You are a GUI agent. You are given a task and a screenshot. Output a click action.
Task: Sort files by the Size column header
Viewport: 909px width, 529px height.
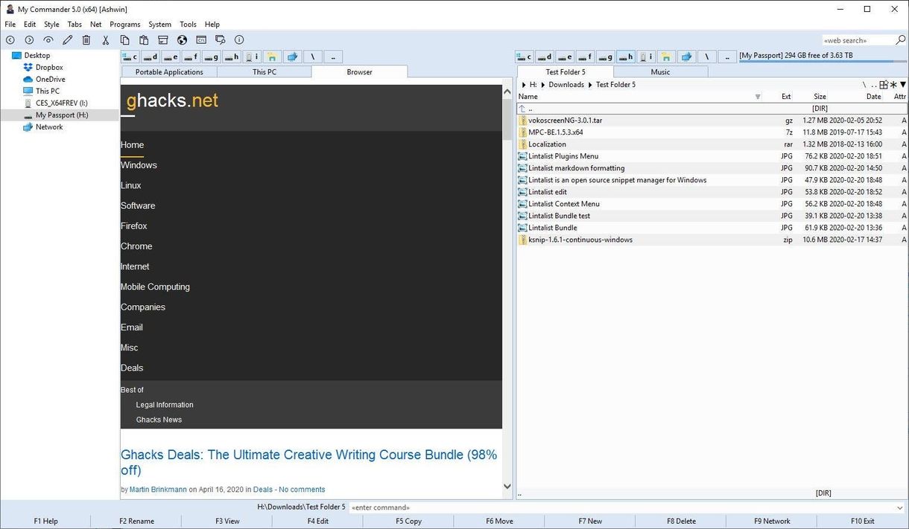pos(820,97)
